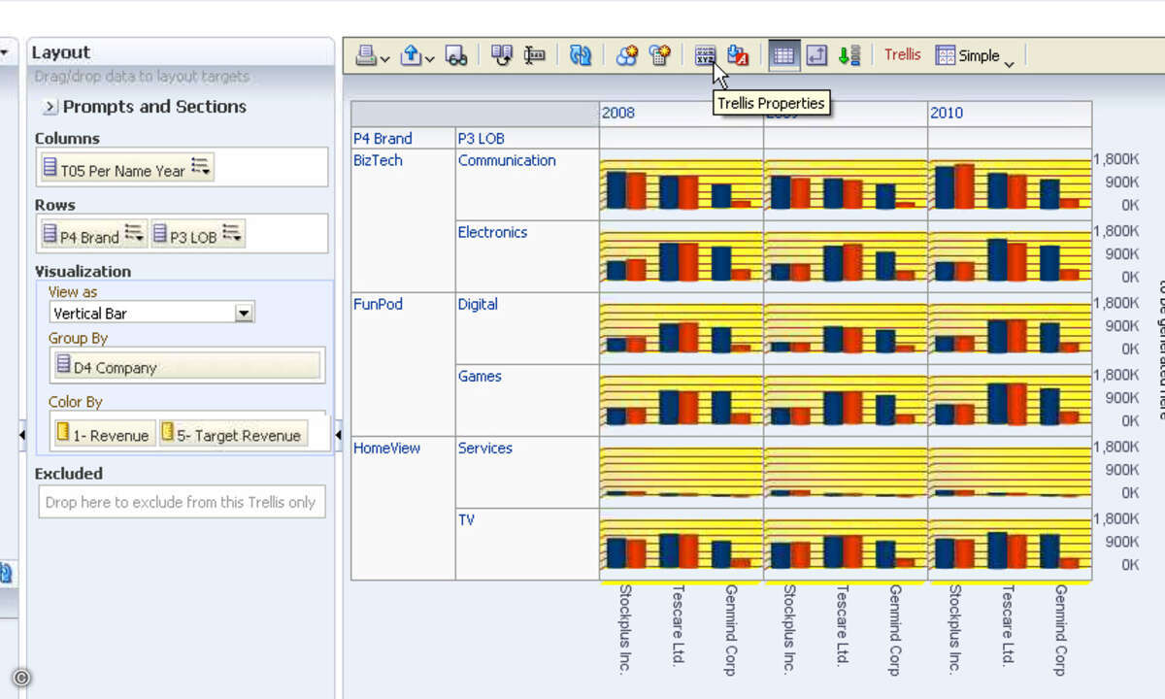Viewport: 1165px width, 699px height.
Task: Click the Electronics 2010 bar chart
Action: tap(1010, 256)
